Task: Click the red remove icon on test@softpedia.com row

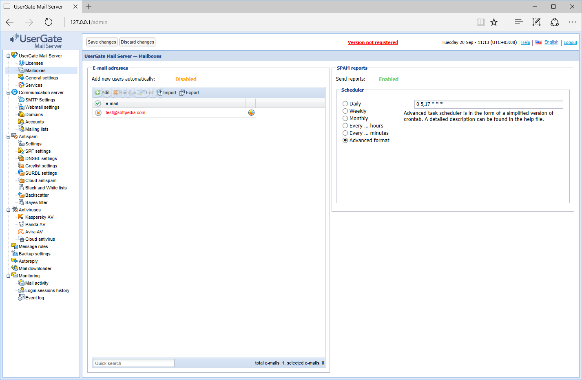Action: (x=98, y=112)
